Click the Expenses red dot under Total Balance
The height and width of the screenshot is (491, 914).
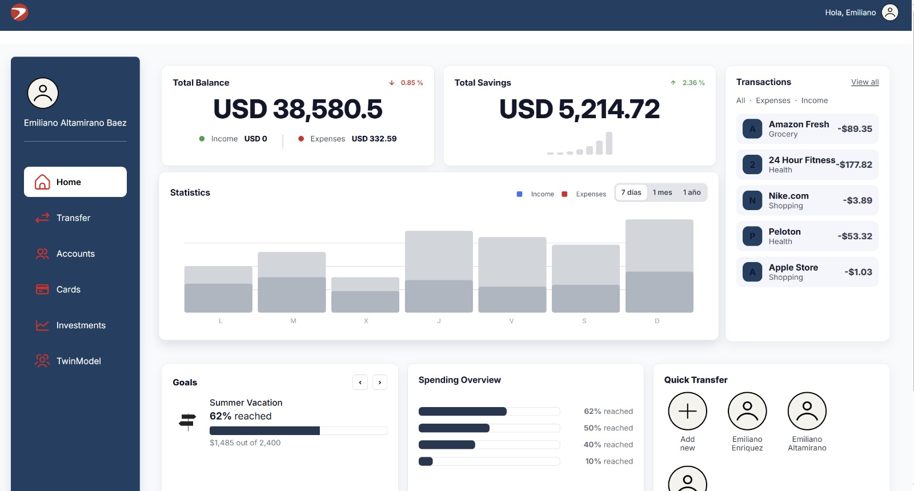(x=301, y=139)
